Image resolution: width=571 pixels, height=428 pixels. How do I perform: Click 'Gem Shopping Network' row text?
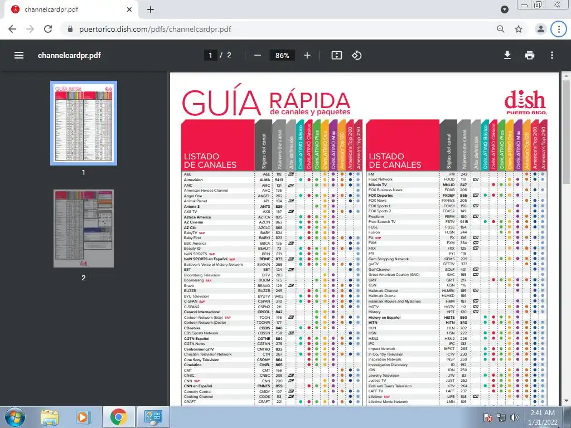(388, 259)
